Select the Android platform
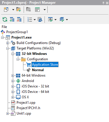Screen dimensions: 109x122 28,81
